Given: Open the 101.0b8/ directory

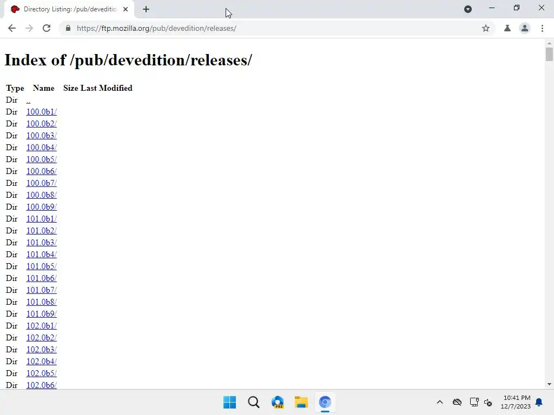Looking at the screenshot, I should point(41,302).
